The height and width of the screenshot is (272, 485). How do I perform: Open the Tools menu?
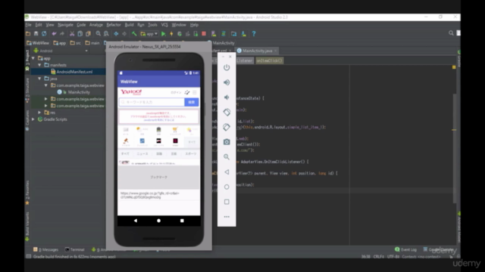pos(152,25)
